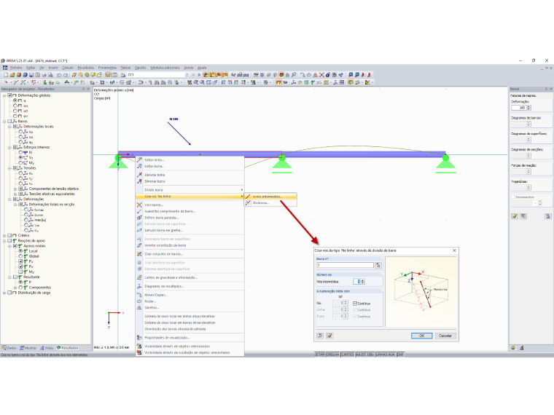Click the first icon at bottom-left of right panel
This screenshot has height=415, width=554.
pos(513,348)
